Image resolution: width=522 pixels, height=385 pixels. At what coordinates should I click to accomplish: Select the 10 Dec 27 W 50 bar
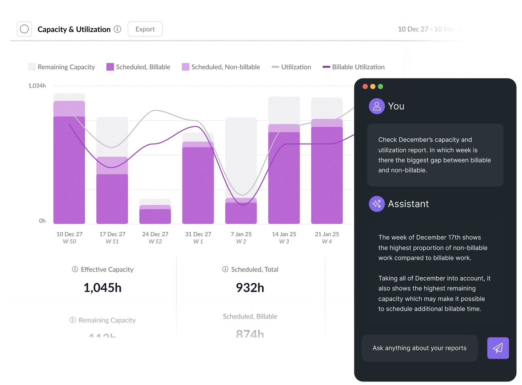click(x=69, y=158)
